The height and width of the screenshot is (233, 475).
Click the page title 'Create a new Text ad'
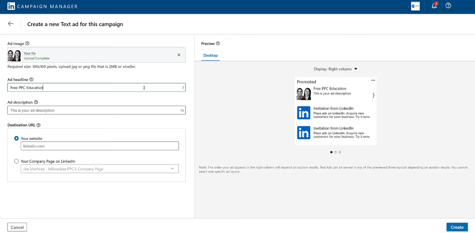75,24
